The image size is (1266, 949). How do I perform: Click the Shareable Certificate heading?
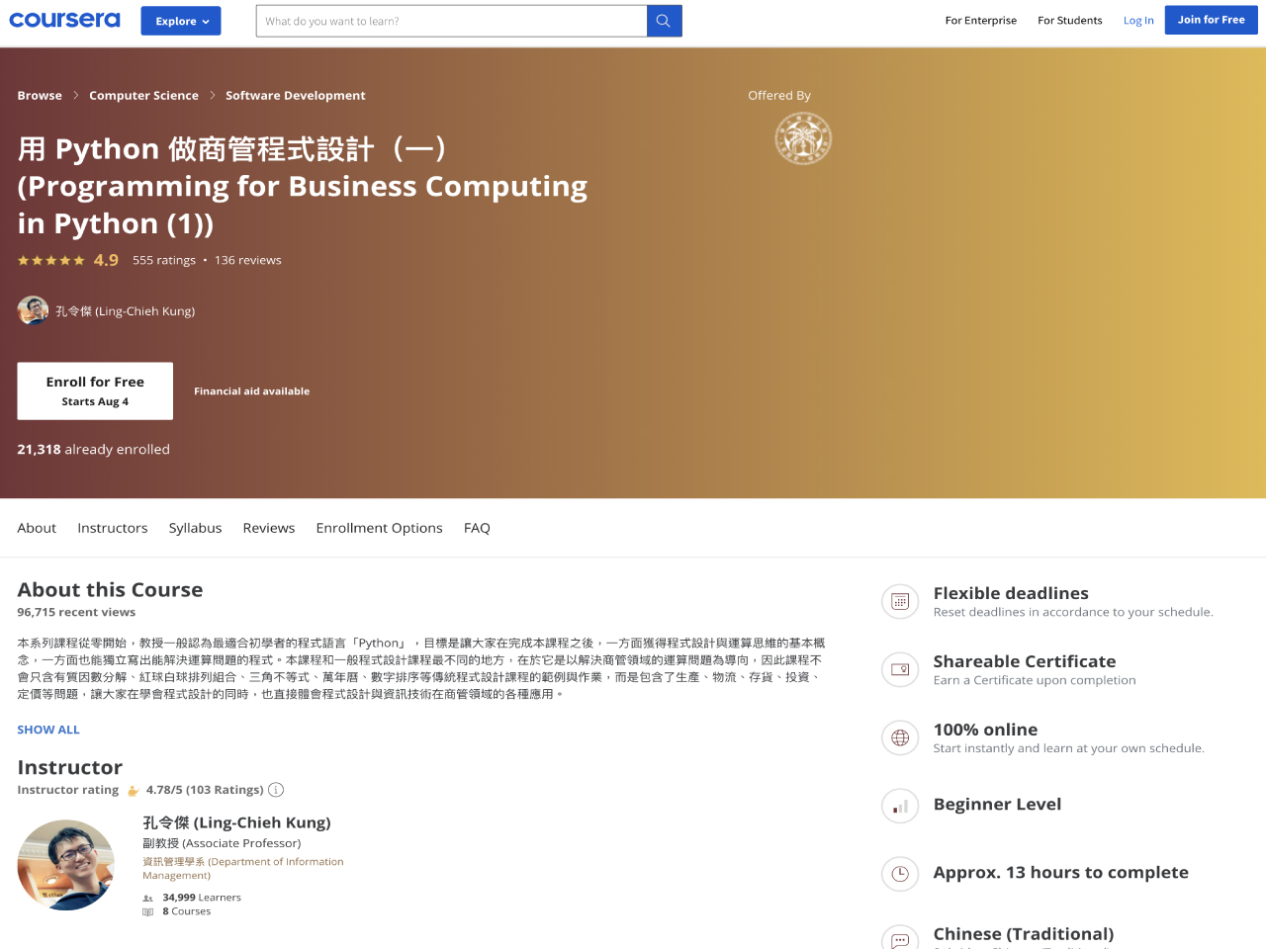tap(1025, 661)
